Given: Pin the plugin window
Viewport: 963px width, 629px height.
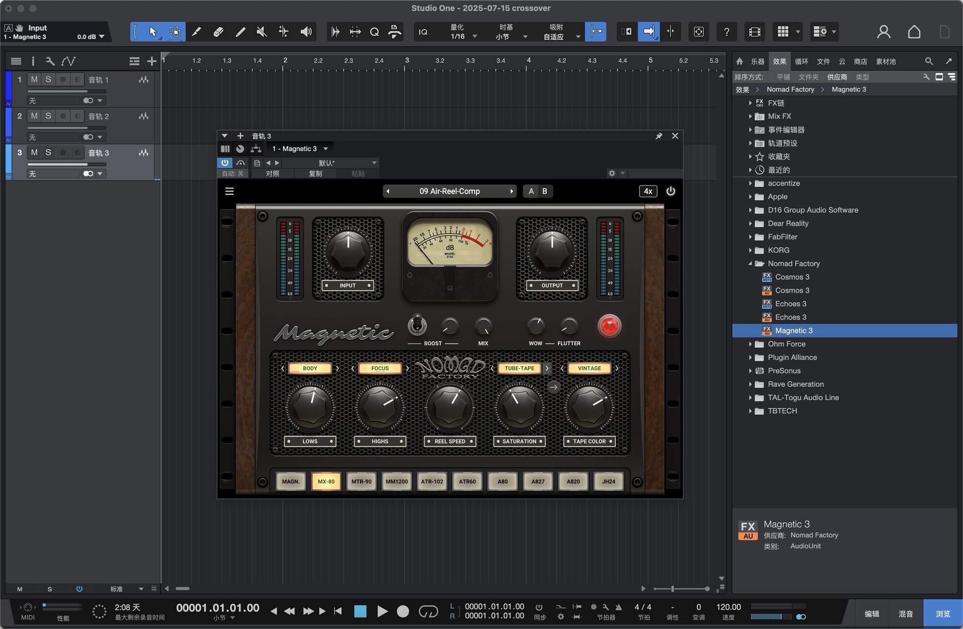Looking at the screenshot, I should [x=659, y=136].
